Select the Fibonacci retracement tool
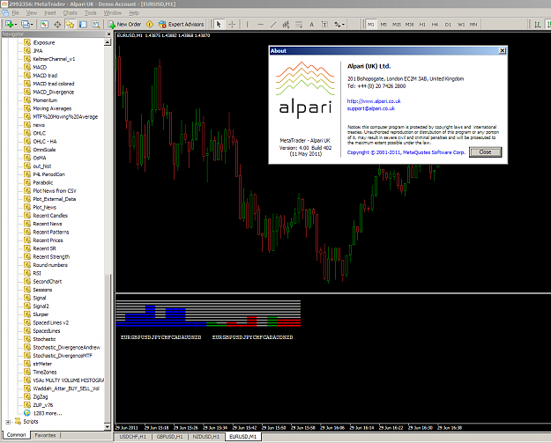This screenshot has height=443, width=551. click(299, 25)
